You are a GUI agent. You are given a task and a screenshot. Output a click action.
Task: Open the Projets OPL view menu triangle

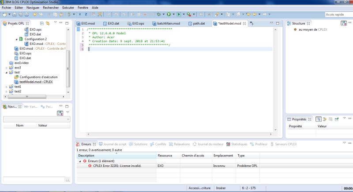pyautogui.click(x=56, y=22)
